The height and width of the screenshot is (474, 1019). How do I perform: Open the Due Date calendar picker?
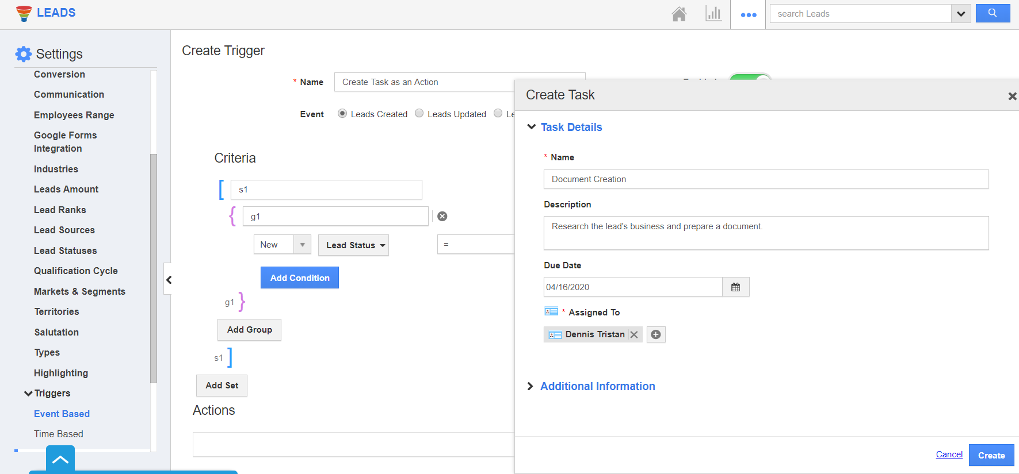pyautogui.click(x=735, y=287)
